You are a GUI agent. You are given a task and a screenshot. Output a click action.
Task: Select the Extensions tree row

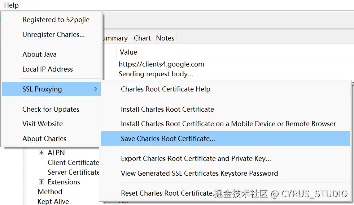pos(64,182)
